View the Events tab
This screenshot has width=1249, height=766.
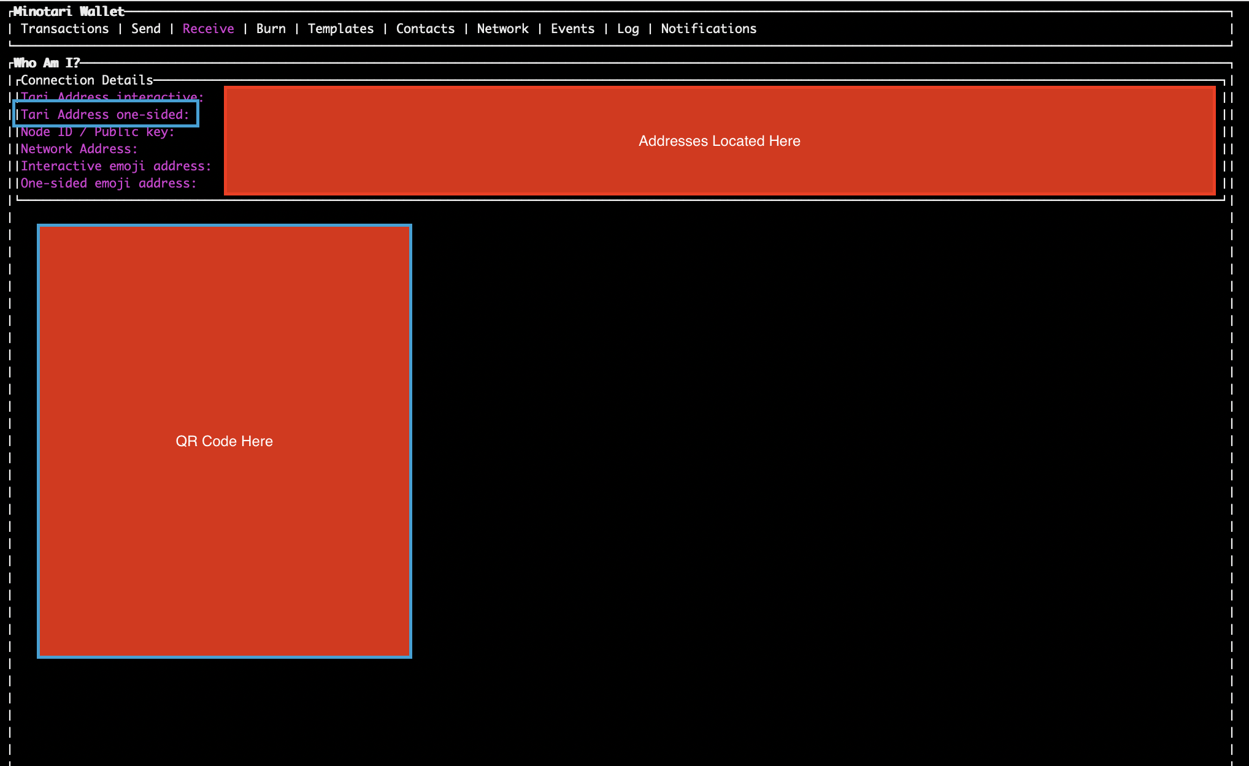pos(572,29)
